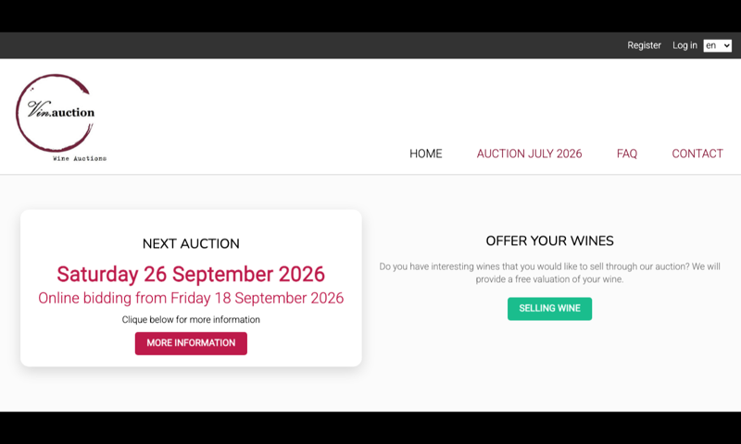Screen dimensions: 741x444
Task: Click the free valuation description paragraph
Action: pyautogui.click(x=549, y=273)
